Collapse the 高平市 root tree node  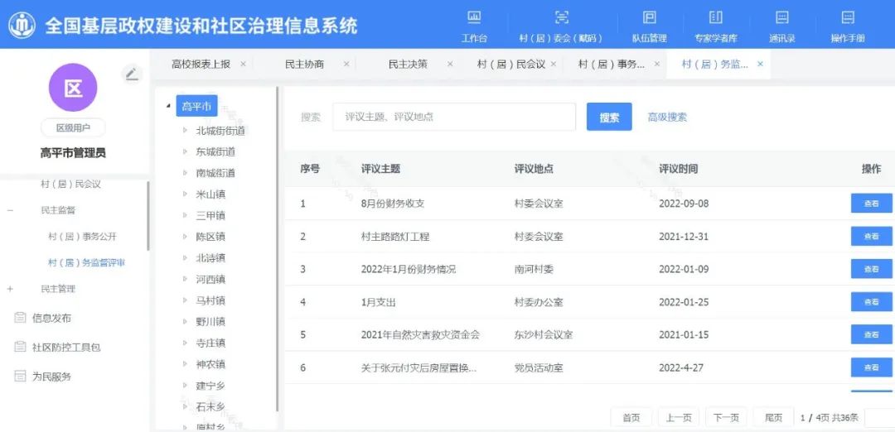click(x=169, y=106)
